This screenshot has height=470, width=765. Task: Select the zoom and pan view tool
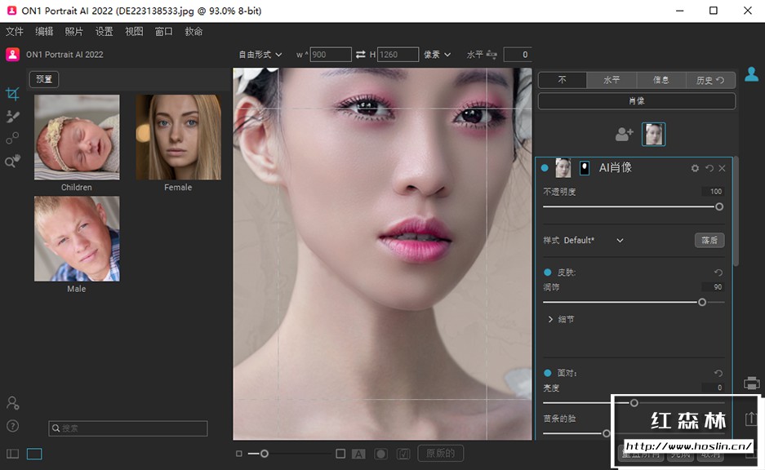click(12, 162)
